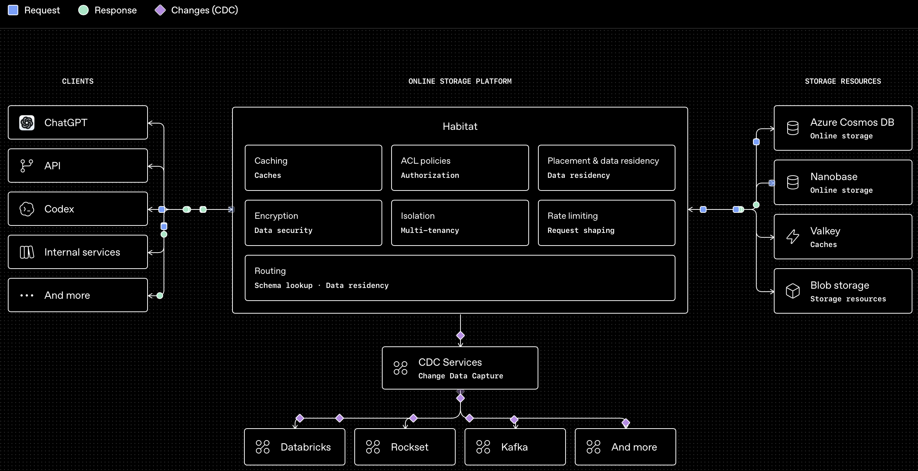Viewport: 918px width, 471px height.
Task: Click the "Habitat" title text
Action: [460, 126]
